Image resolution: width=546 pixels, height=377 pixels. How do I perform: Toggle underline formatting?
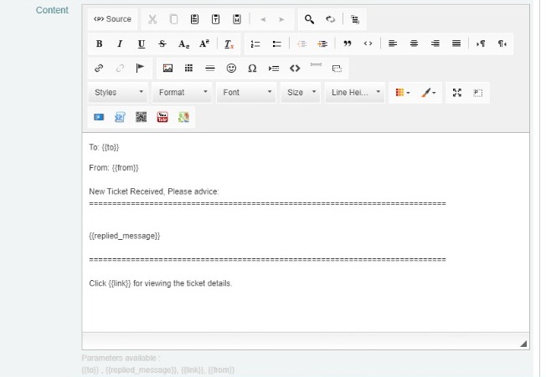point(141,43)
